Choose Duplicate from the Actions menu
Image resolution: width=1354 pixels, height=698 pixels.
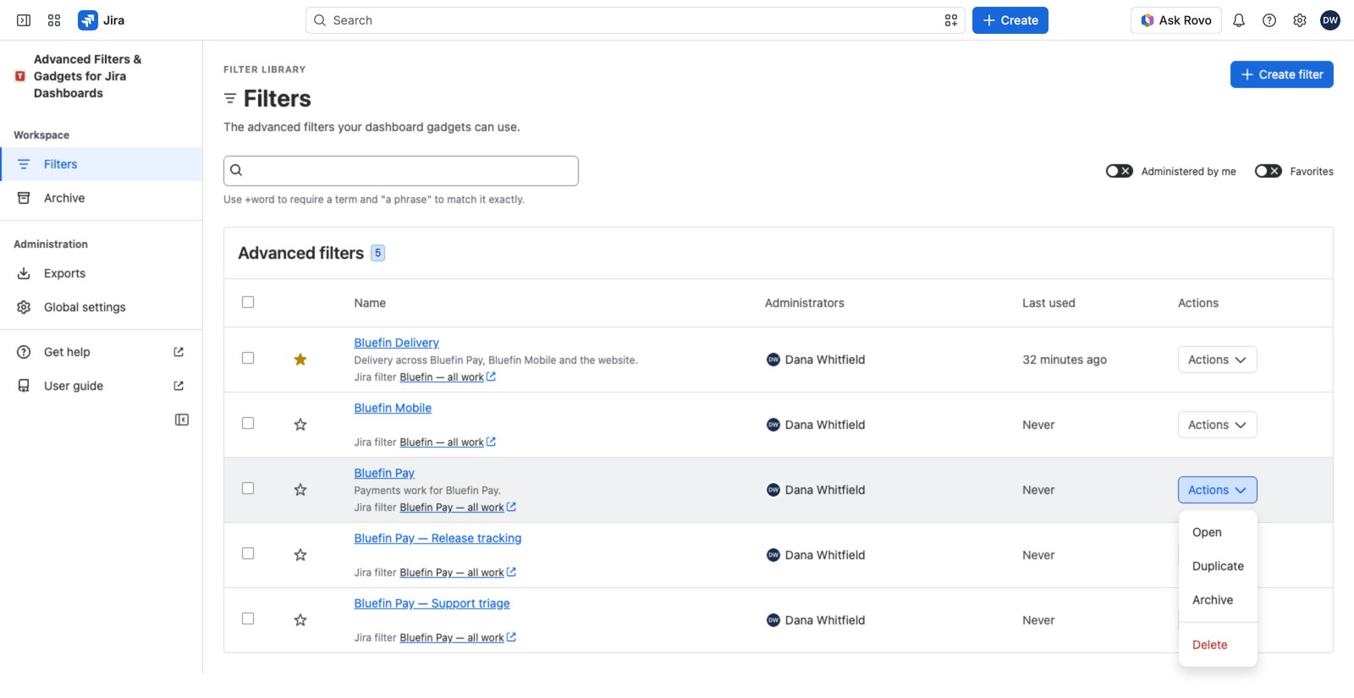click(1218, 566)
